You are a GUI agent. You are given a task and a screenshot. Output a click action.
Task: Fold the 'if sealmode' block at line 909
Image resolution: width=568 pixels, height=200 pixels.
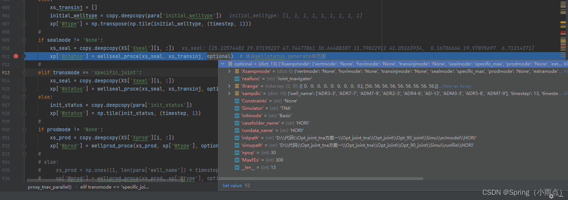(24, 40)
